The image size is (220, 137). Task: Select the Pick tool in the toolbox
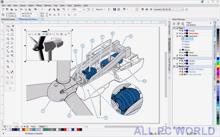[8, 30]
